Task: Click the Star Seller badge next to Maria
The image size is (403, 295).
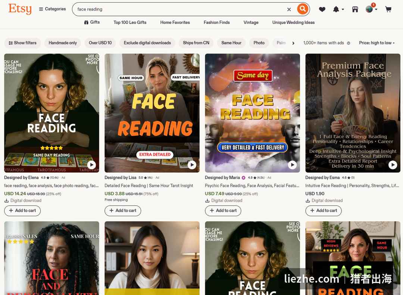Action: point(243,178)
